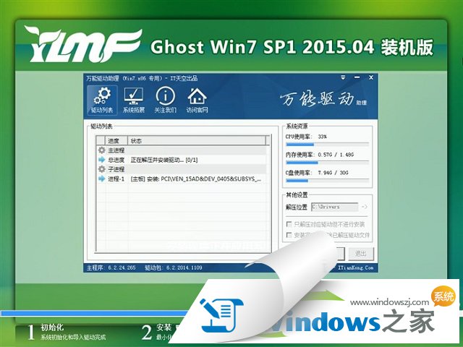Screen dimensions: 463x347
Task: Select the 子进程 gear row icon
Action: point(101,169)
